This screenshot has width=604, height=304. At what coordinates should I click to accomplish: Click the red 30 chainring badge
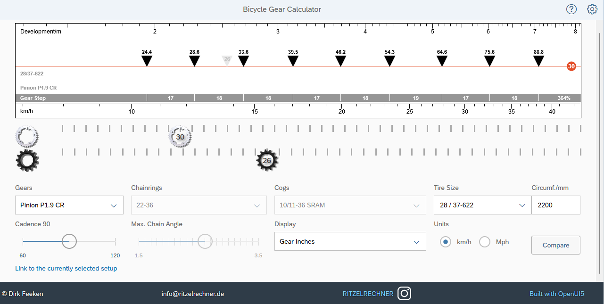tap(571, 66)
